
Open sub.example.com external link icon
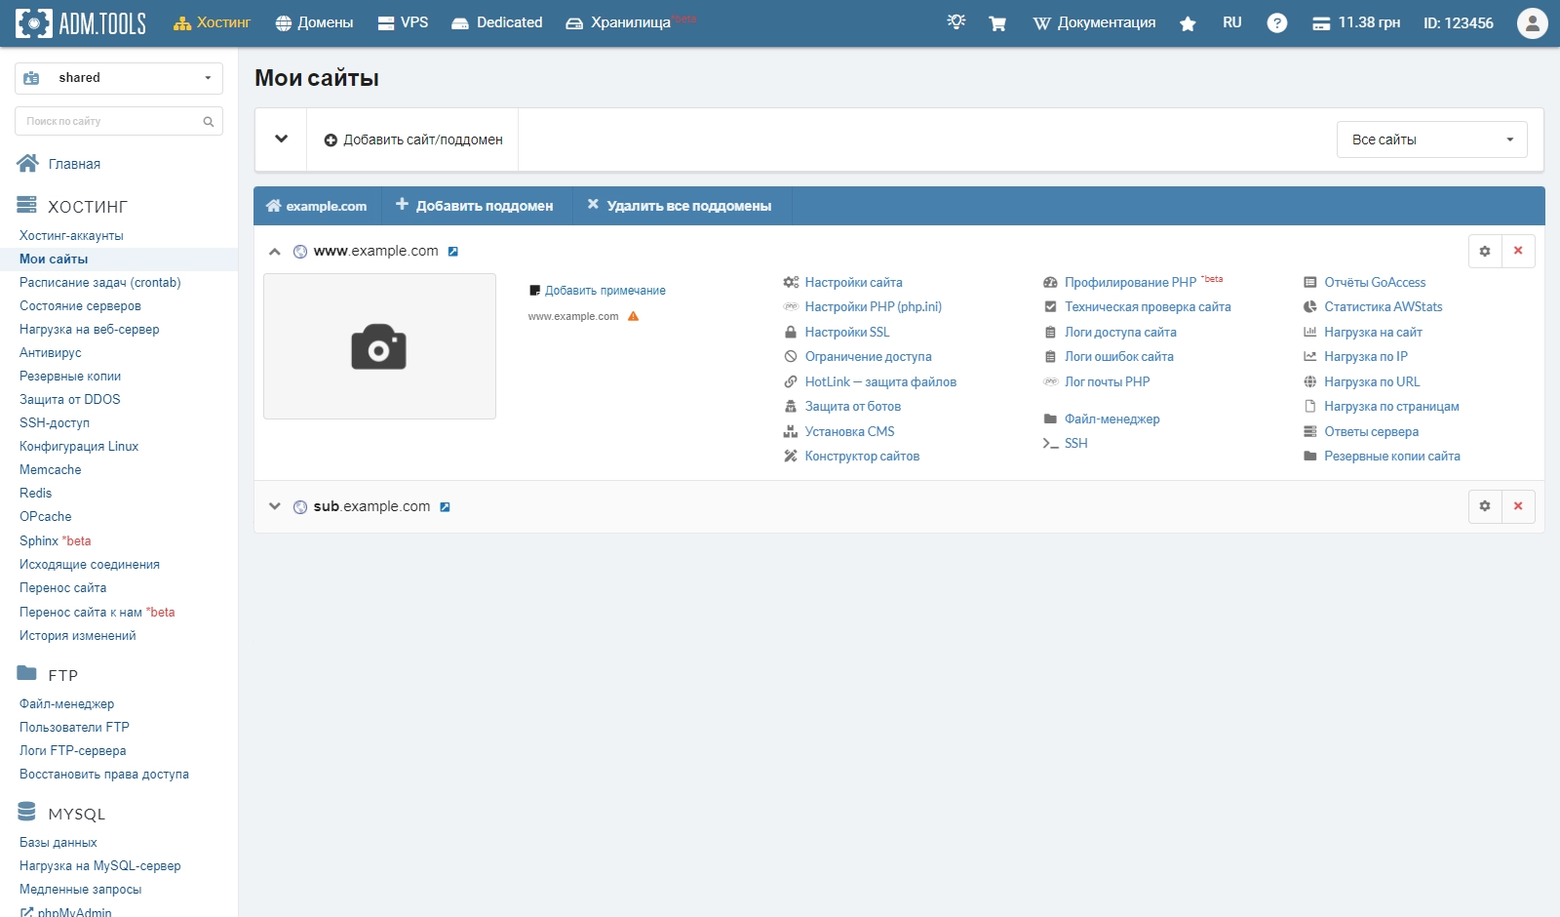445,507
